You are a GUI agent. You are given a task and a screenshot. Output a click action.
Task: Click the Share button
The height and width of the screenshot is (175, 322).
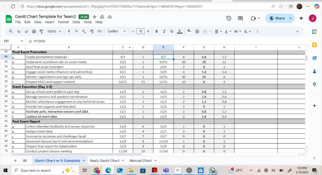tap(277, 18)
